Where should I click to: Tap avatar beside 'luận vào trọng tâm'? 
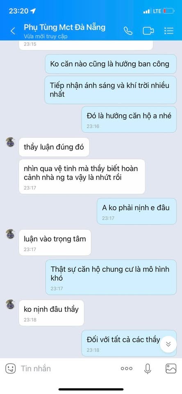10,234
